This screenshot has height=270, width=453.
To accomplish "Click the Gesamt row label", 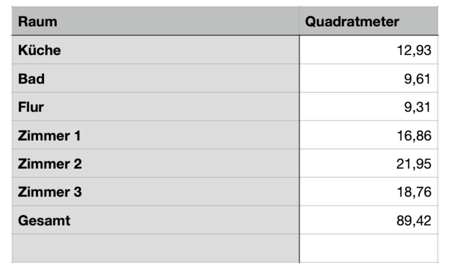I will tap(44, 220).
